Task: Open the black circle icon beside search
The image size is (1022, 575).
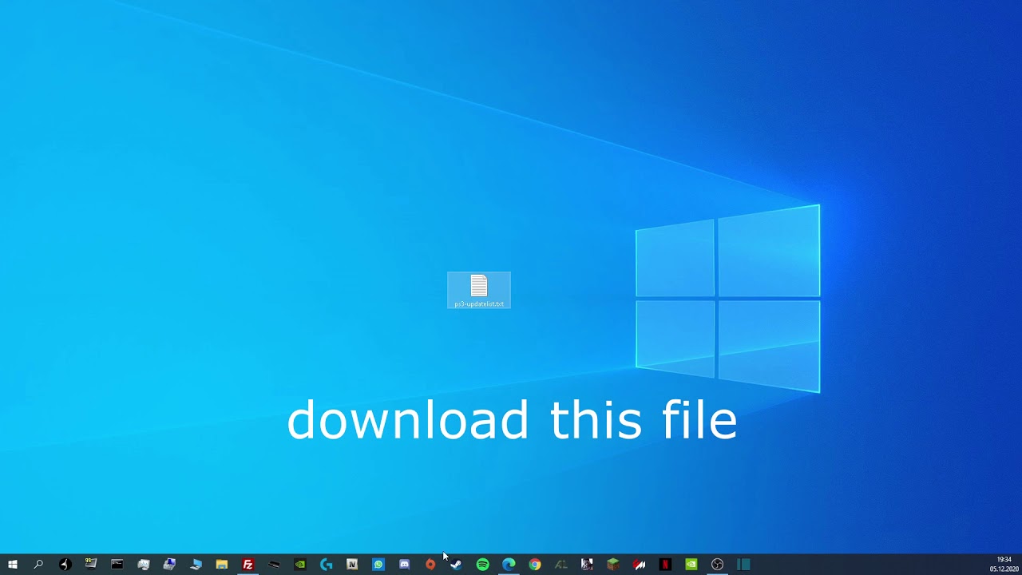Action: pos(65,565)
